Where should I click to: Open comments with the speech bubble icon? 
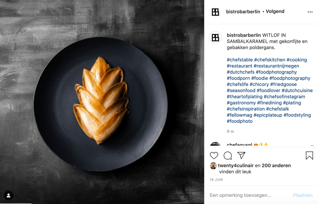(228, 155)
